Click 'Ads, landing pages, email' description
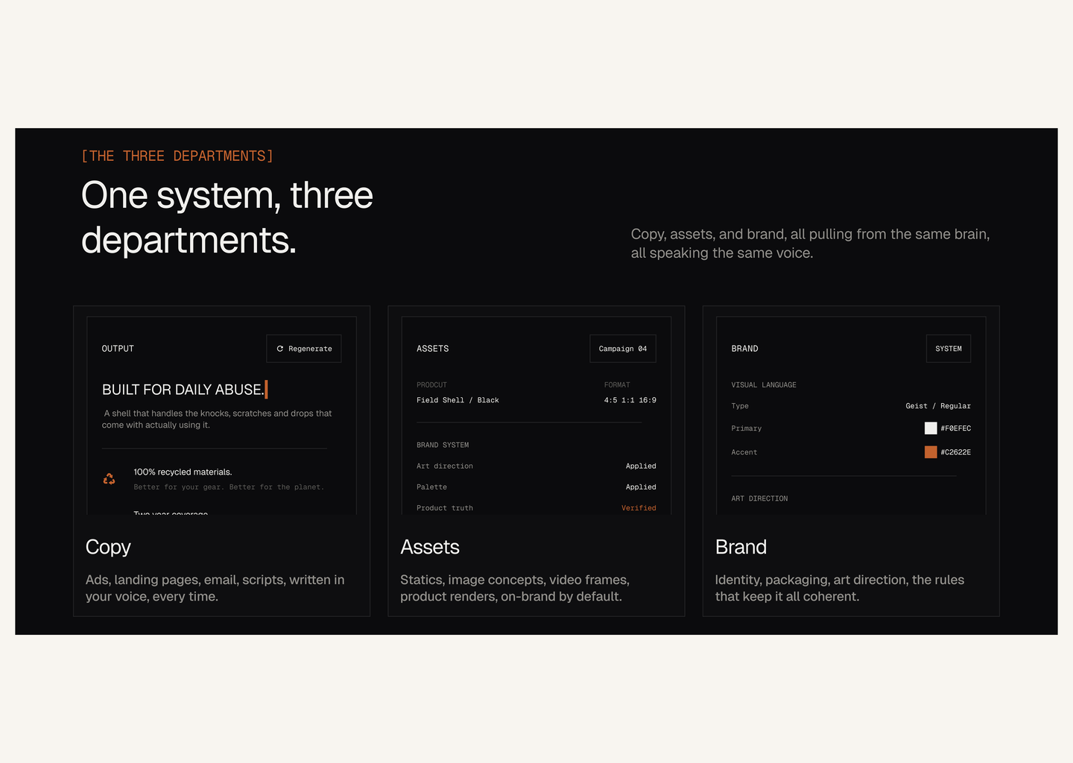The width and height of the screenshot is (1073, 763). [x=215, y=588]
